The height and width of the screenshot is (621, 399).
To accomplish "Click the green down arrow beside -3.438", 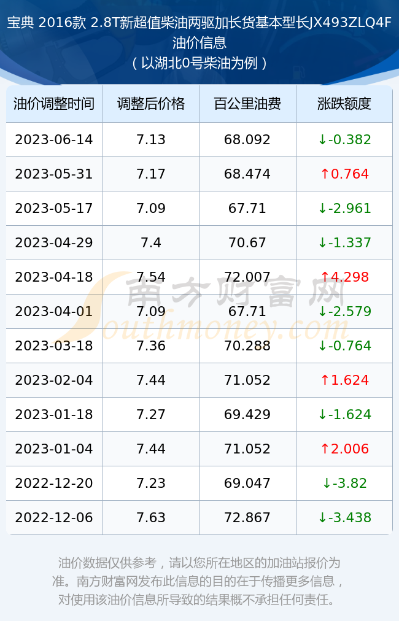I will [x=322, y=518].
